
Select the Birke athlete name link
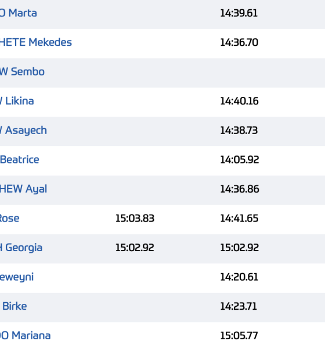click(x=15, y=306)
